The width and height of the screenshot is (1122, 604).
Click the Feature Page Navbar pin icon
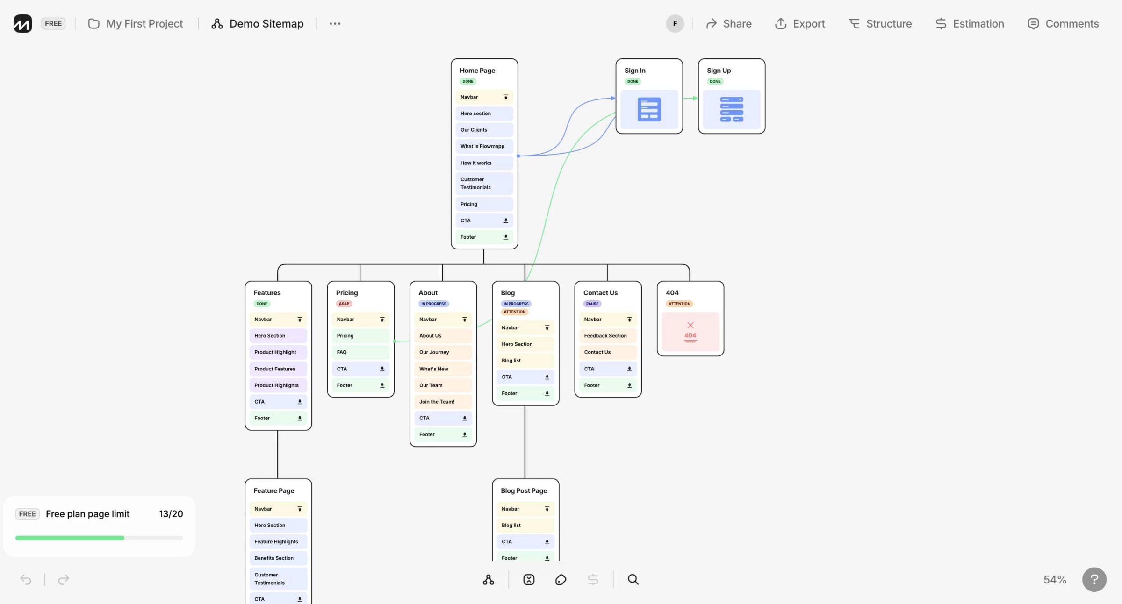pos(300,509)
